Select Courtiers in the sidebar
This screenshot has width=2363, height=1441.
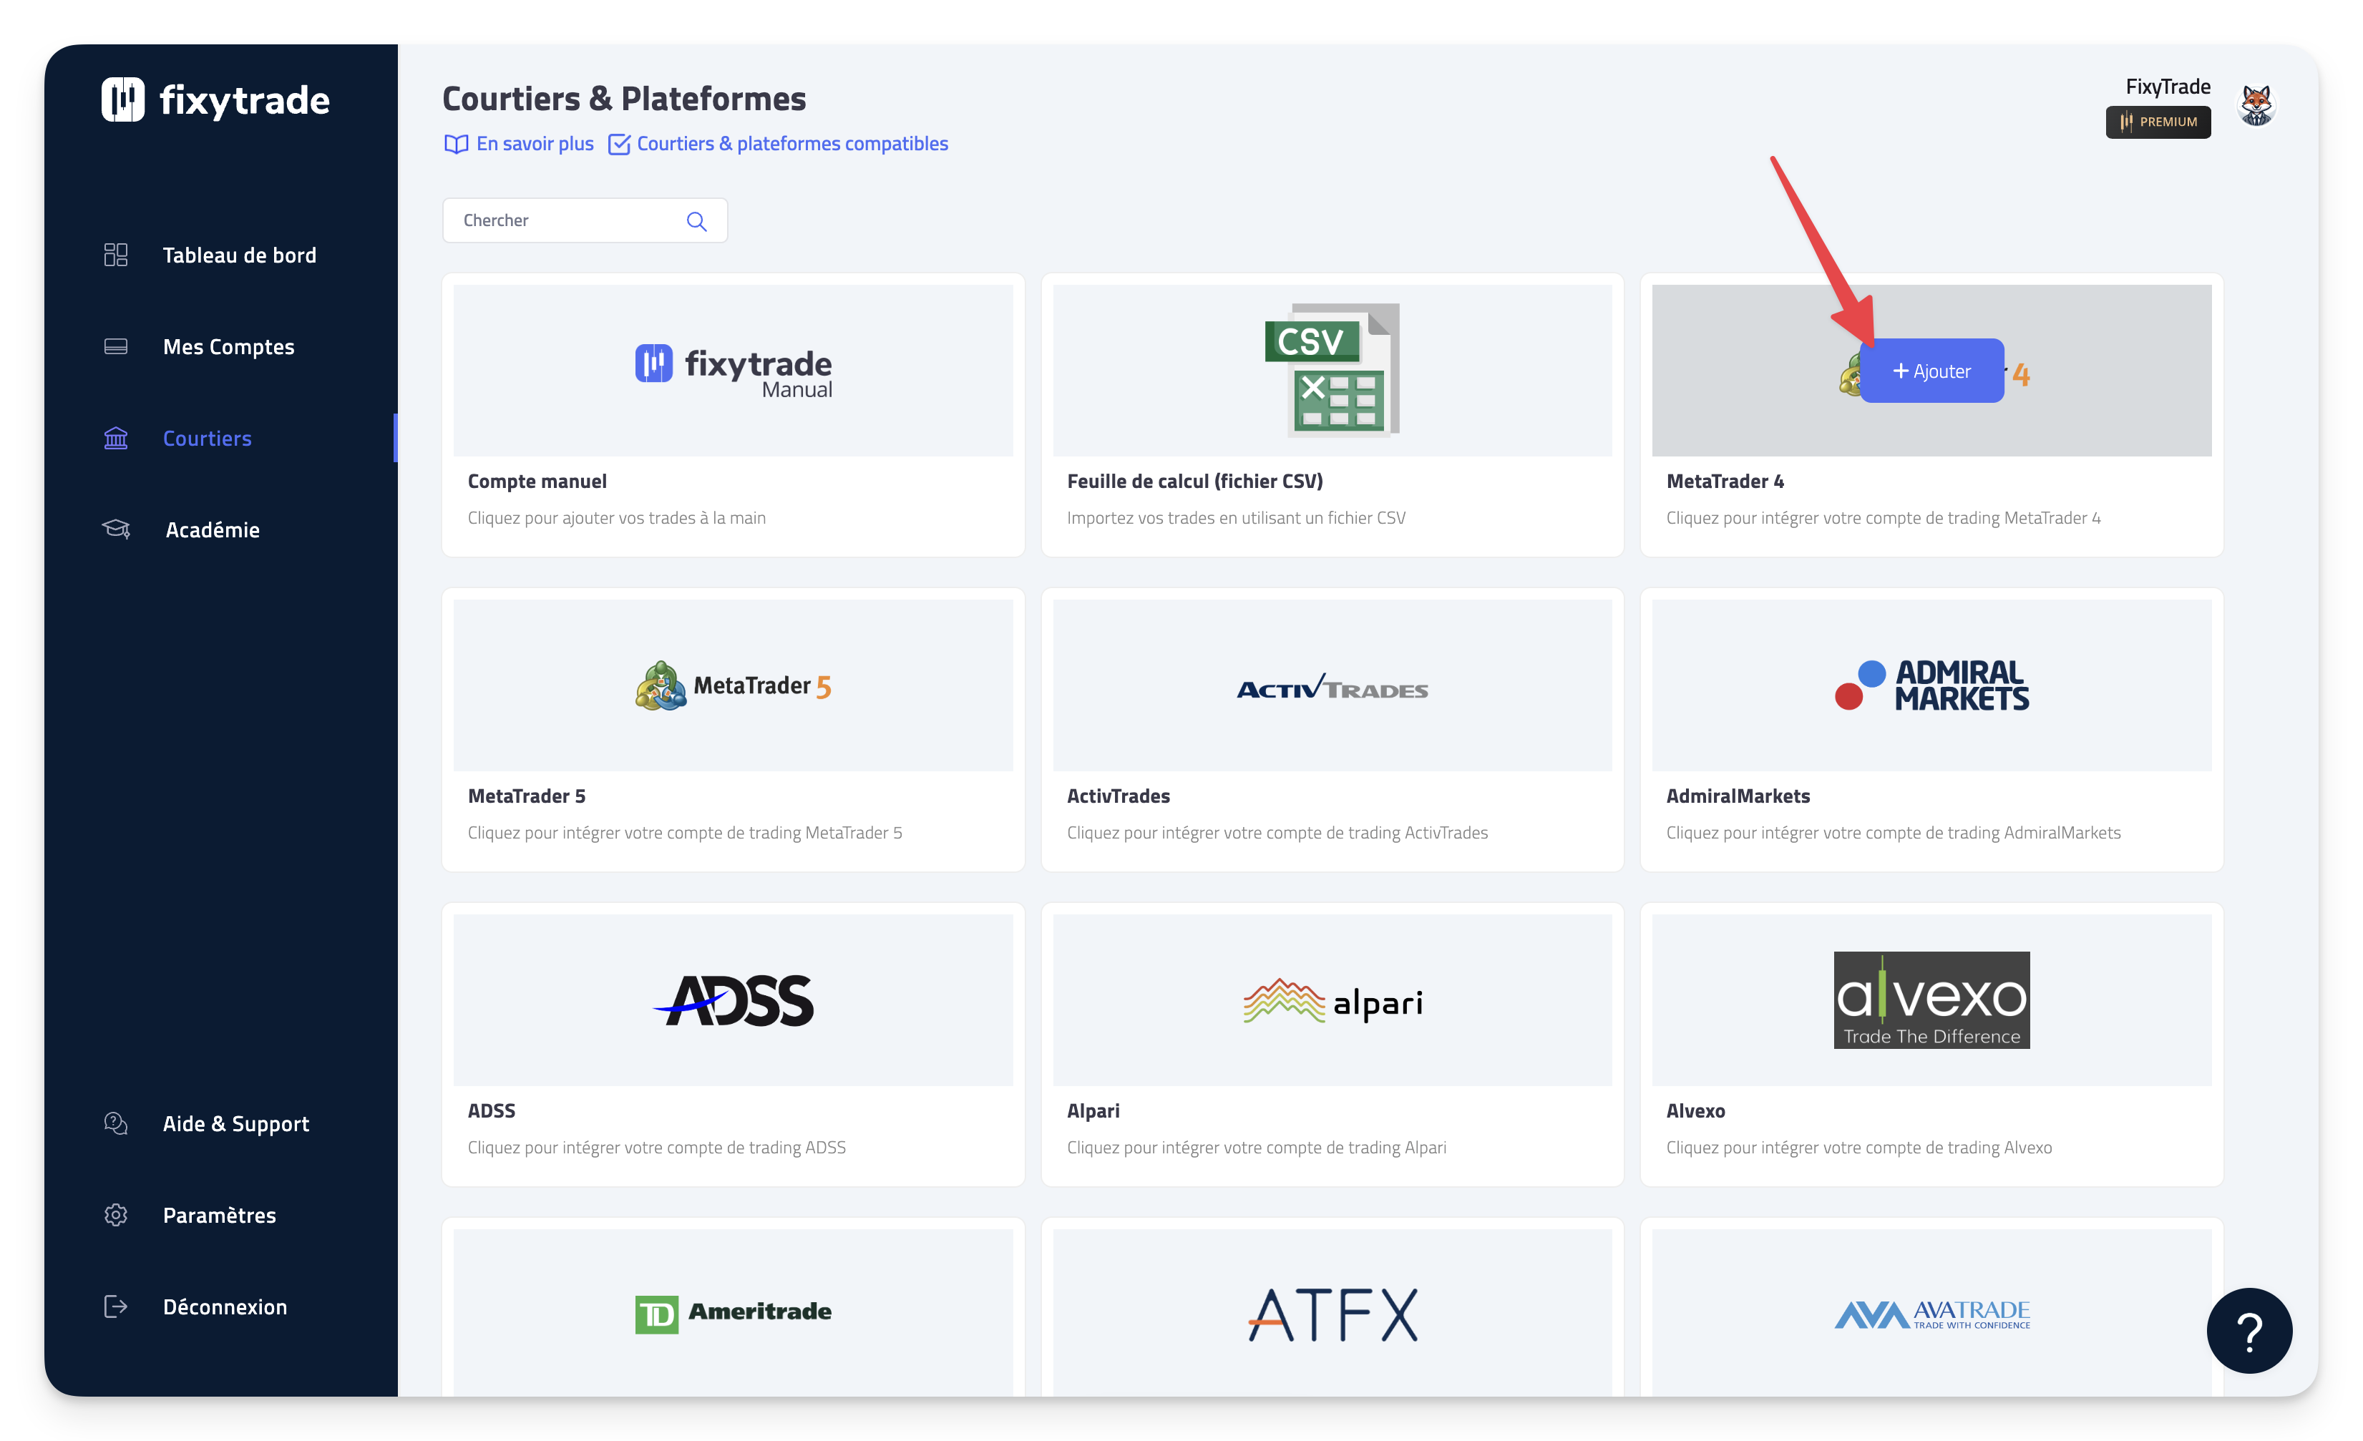point(207,438)
